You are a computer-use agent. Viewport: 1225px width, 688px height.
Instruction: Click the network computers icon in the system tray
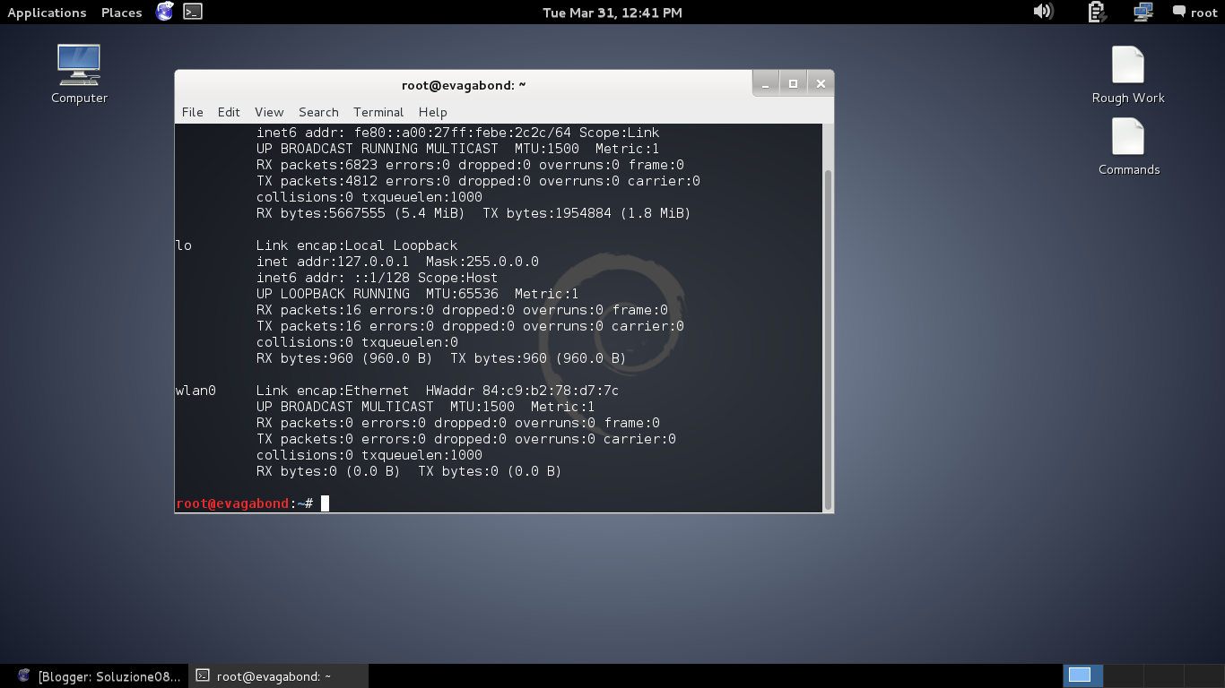pos(1142,12)
